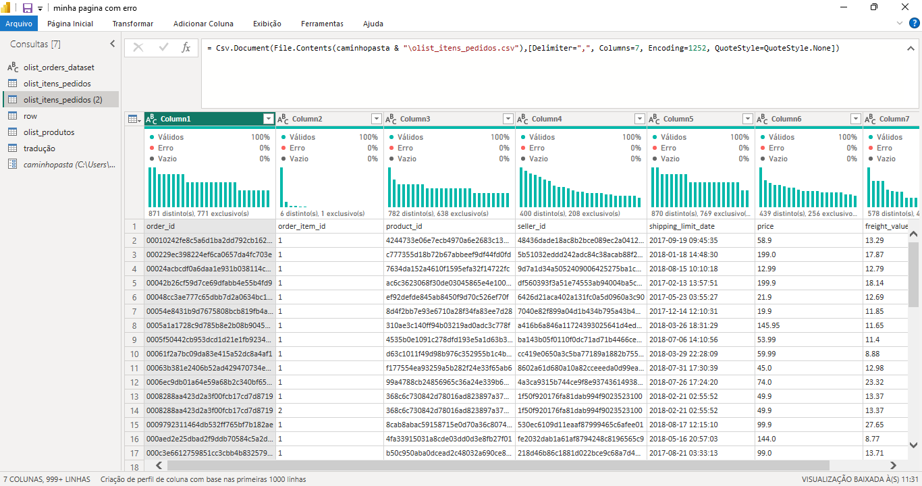Select the olist_itens_pedidos (2) query
922x486 pixels.
[61, 100]
